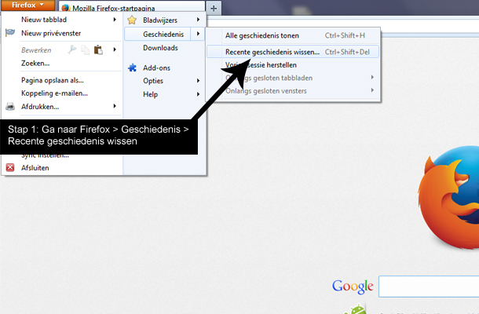This screenshot has height=314, width=479.
Task: Select Recente geschiedenis wissen...
Action: 293,52
